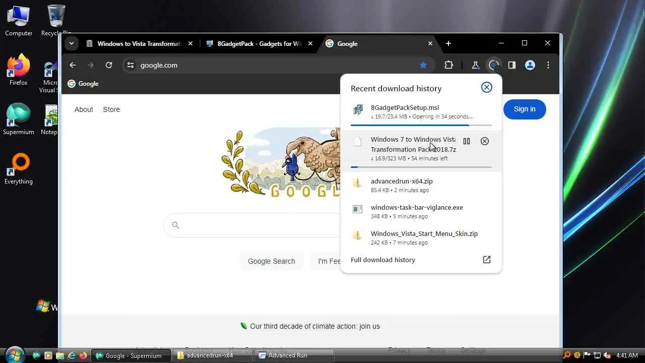Open full download history external link icon
The width and height of the screenshot is (645, 363).
[487, 260]
